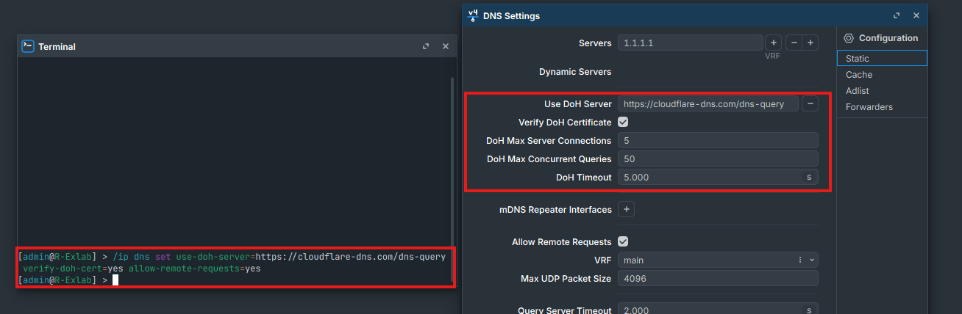Click the DoH Max Server Connections field
The height and width of the screenshot is (314, 962).
718,141
